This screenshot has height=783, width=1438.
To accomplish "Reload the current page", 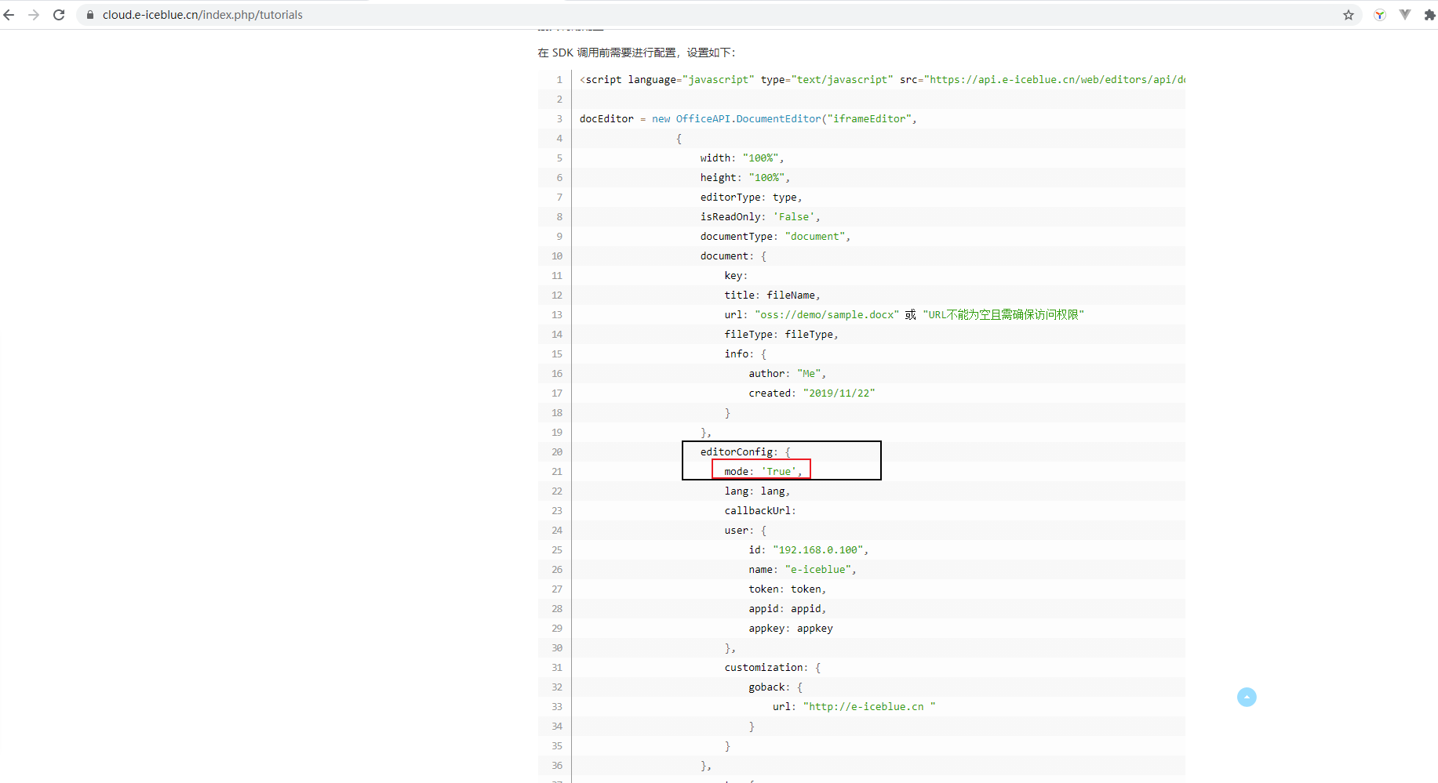I will point(59,15).
